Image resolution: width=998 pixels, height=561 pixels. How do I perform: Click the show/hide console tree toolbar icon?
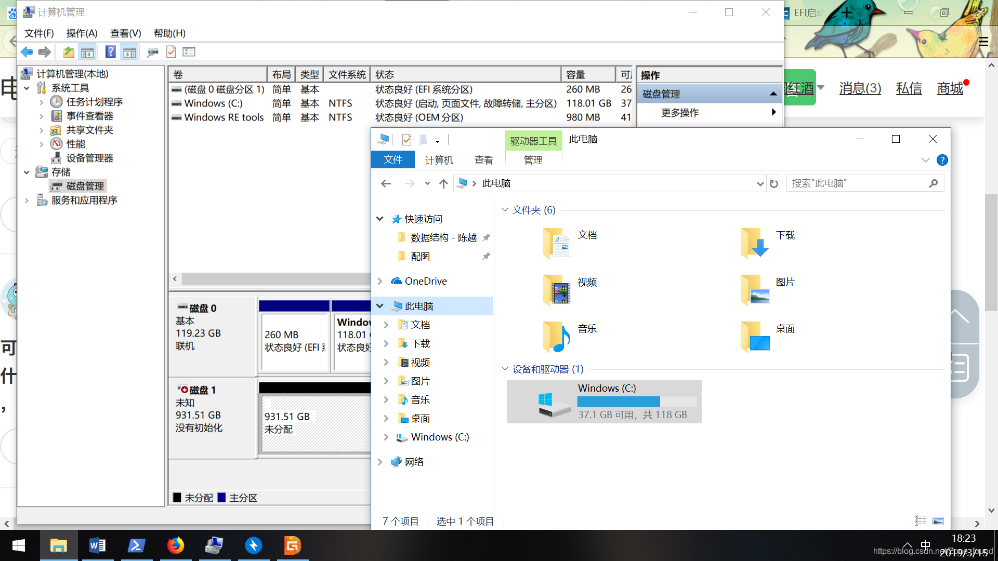[x=87, y=52]
